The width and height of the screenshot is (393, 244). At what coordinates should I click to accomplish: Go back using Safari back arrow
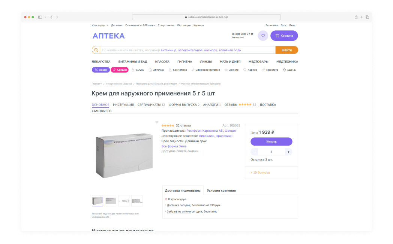(51, 17)
